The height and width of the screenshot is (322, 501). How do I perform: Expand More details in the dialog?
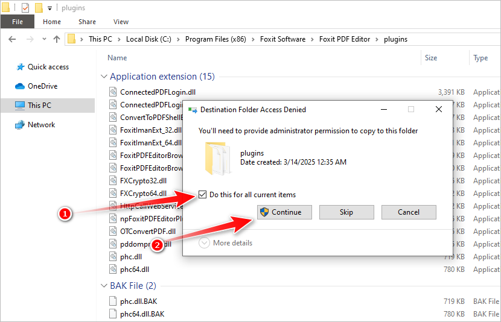click(x=204, y=243)
